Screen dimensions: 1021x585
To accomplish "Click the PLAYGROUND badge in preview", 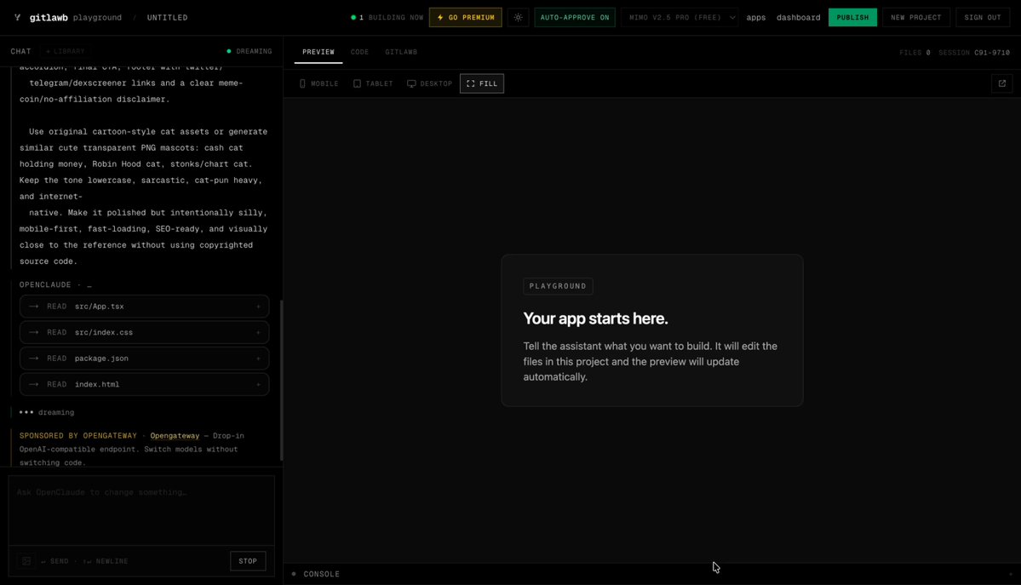I will [558, 286].
